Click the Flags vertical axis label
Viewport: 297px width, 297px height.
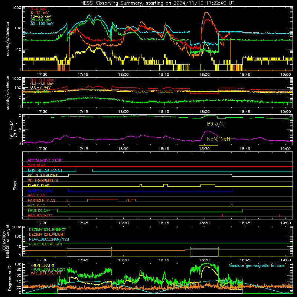[x=15, y=185]
